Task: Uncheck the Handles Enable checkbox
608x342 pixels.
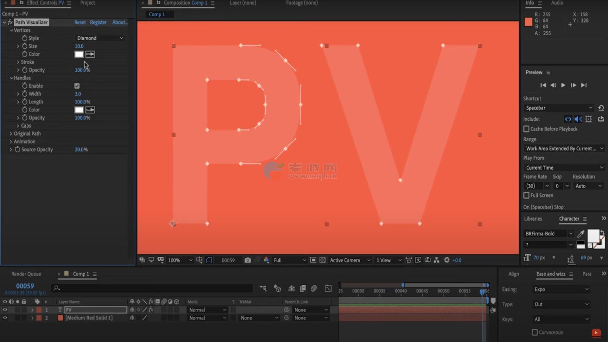Action: (x=77, y=86)
